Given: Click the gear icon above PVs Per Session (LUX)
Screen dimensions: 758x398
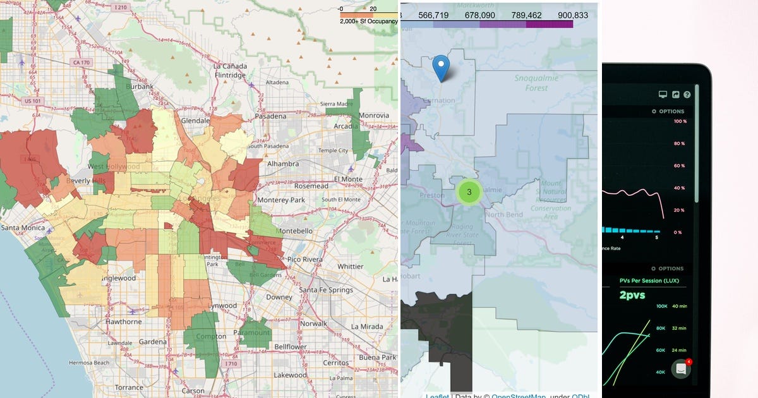Looking at the screenshot, I should click(x=653, y=268).
